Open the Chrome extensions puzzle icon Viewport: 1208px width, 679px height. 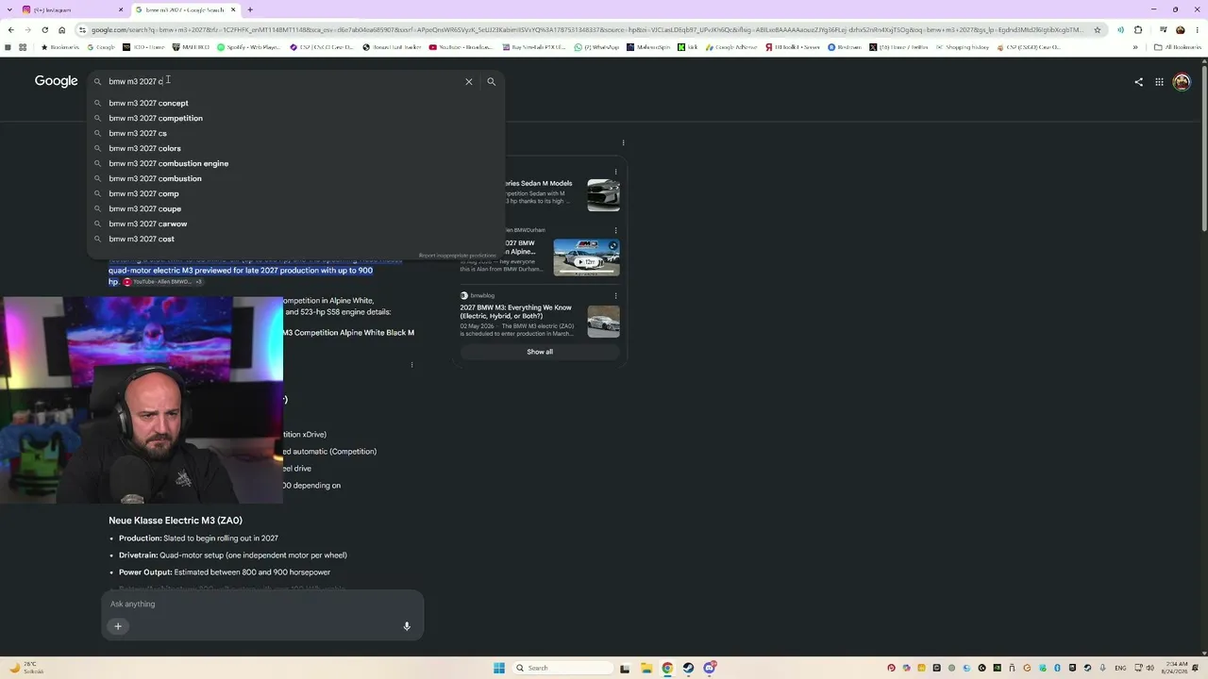[x=1138, y=29]
